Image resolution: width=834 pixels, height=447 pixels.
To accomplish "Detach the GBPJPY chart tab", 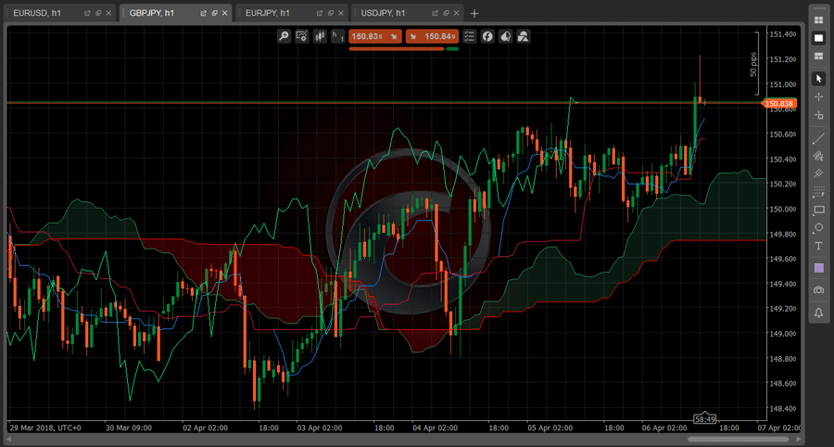I will click(203, 13).
